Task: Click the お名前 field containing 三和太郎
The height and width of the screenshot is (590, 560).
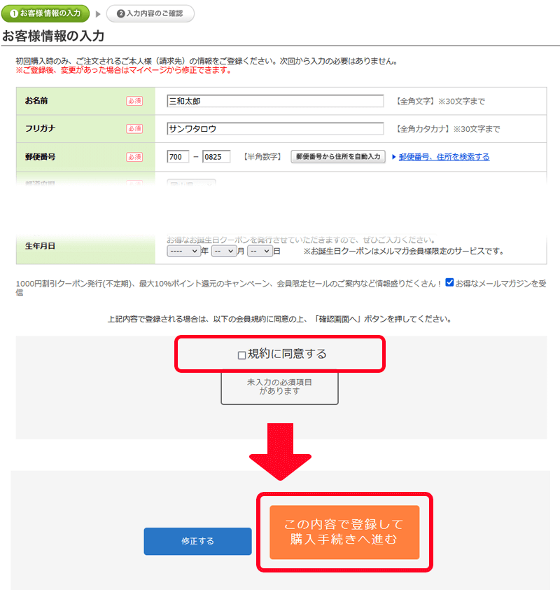Action: (275, 101)
